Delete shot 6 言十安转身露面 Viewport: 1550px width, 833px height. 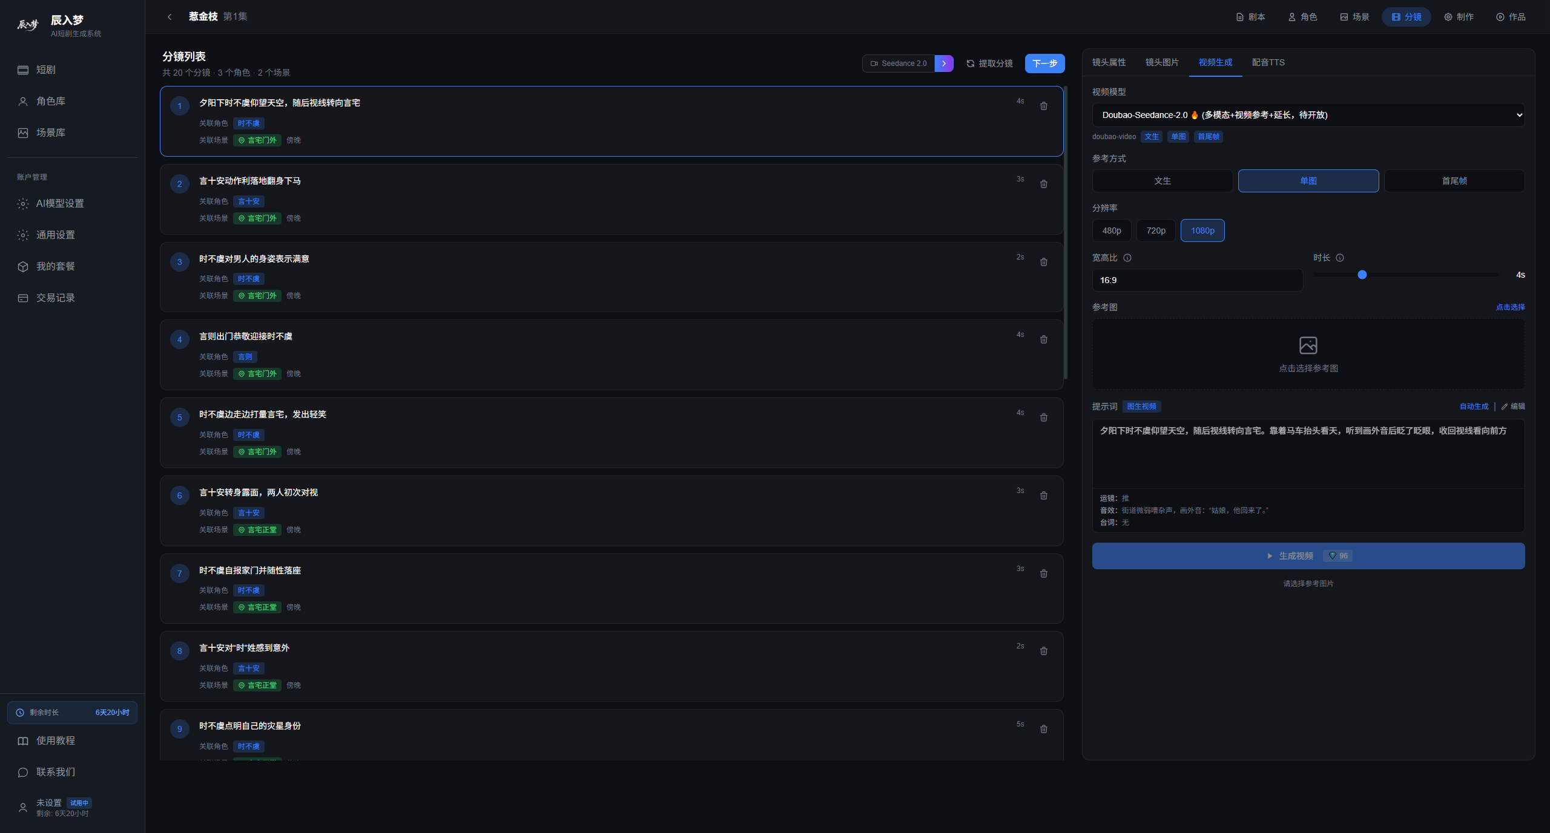[x=1044, y=495]
